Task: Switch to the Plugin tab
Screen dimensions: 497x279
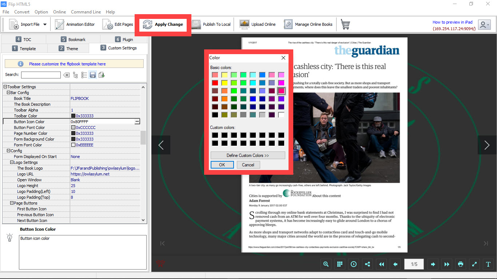Action: [x=124, y=39]
